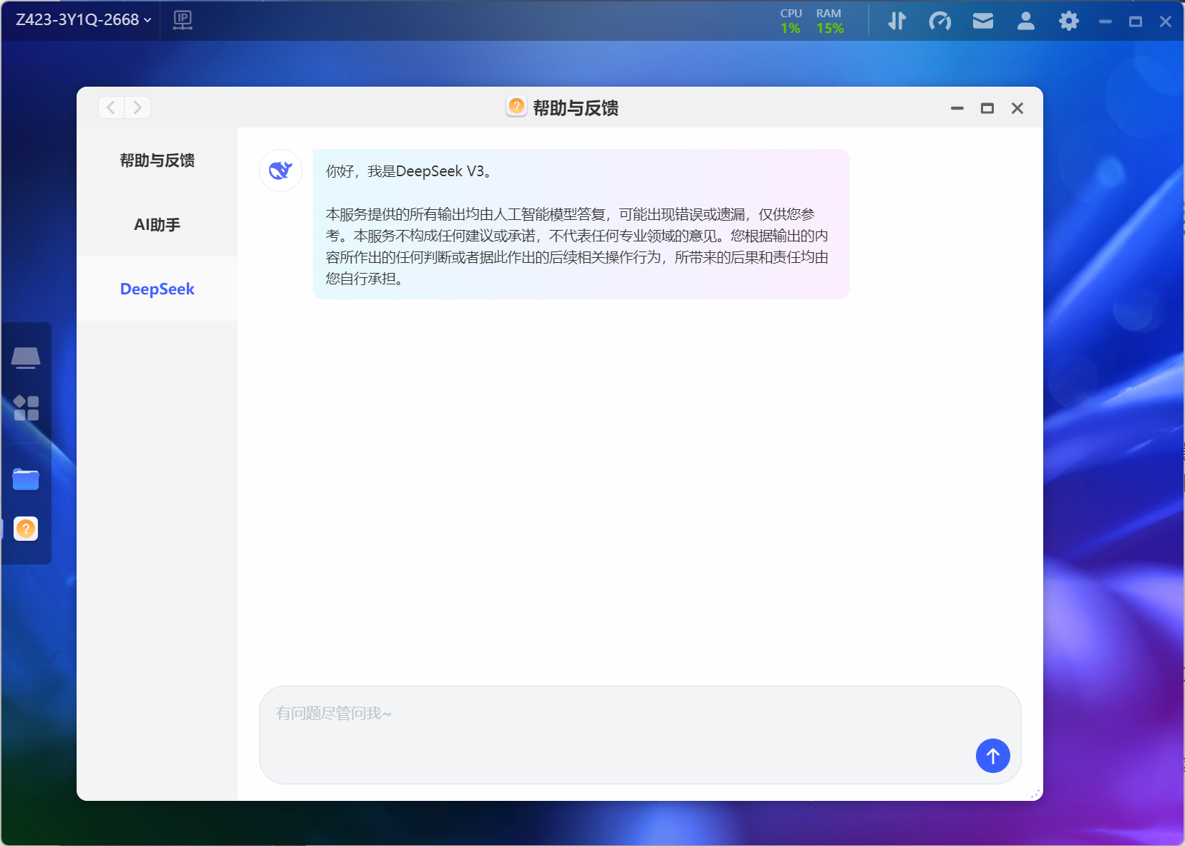
Task: Select the 帮助与反馈 sidebar item
Action: (157, 160)
